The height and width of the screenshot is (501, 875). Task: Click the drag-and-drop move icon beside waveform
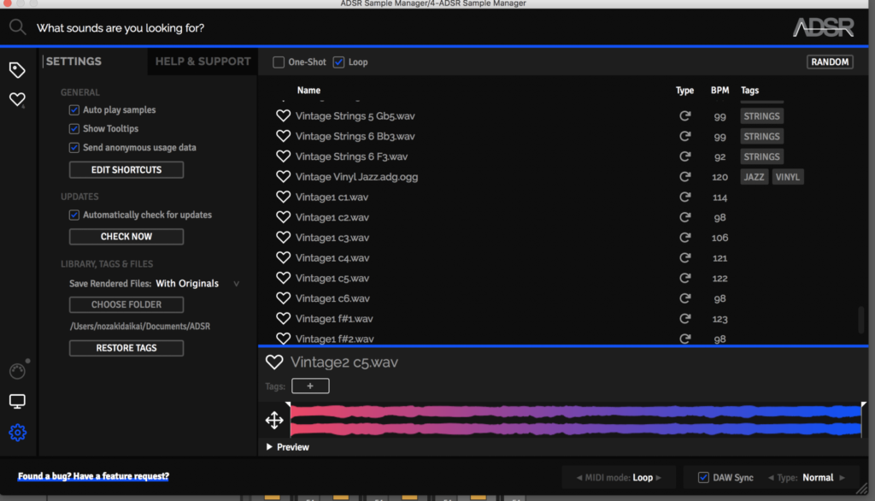274,420
